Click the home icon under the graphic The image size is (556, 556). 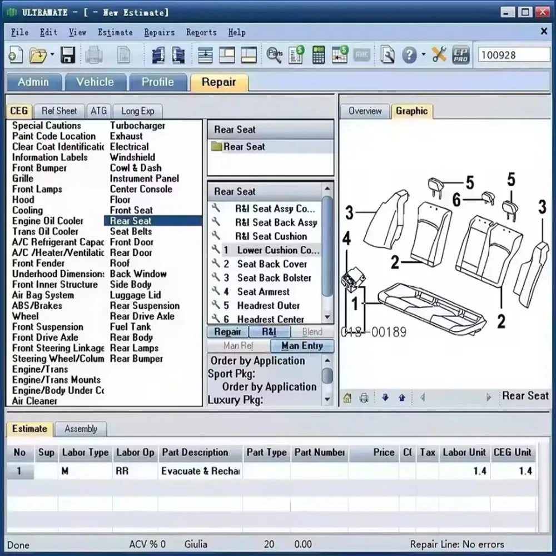348,398
